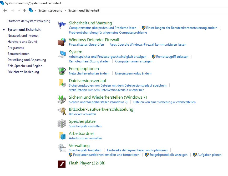Open the Arbeitsordner folder icon
Screen dimensions: 228x176
[x=62, y=136]
